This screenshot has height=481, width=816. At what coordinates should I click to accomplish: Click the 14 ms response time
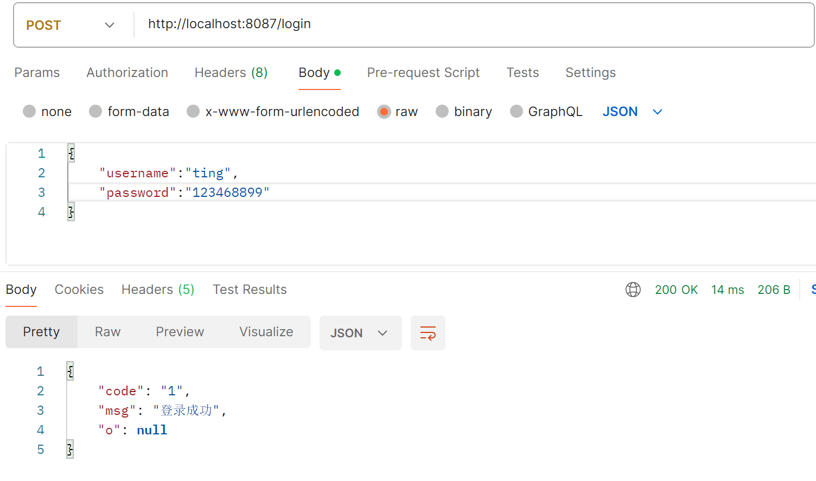[728, 290]
